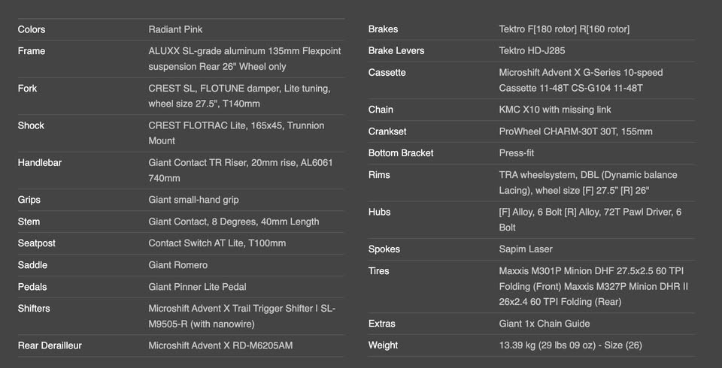Image resolution: width=722 pixels, height=368 pixels.
Task: Click the Radiant Pink color value
Action: 175,29
